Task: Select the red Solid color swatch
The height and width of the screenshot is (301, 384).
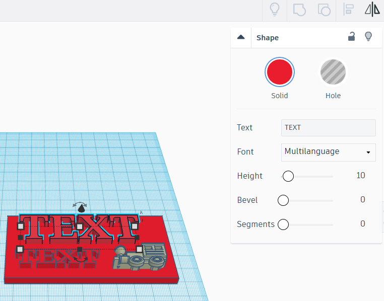Action: pos(279,72)
